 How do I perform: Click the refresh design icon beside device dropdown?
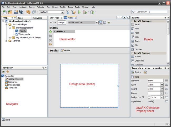click(x=101, y=22)
